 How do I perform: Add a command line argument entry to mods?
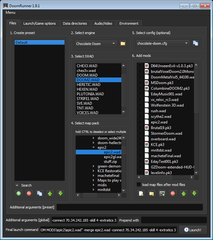[x=162, y=193]
